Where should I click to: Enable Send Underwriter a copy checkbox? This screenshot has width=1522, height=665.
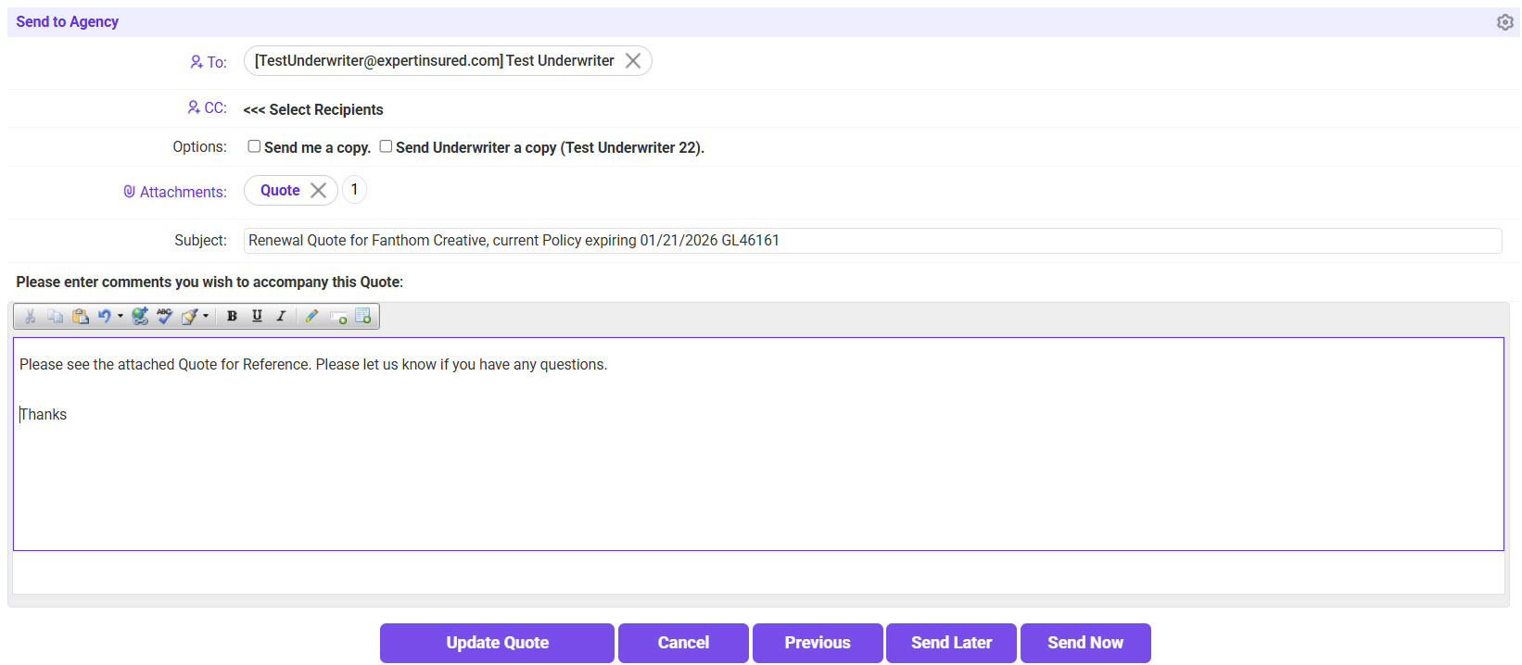(x=386, y=146)
